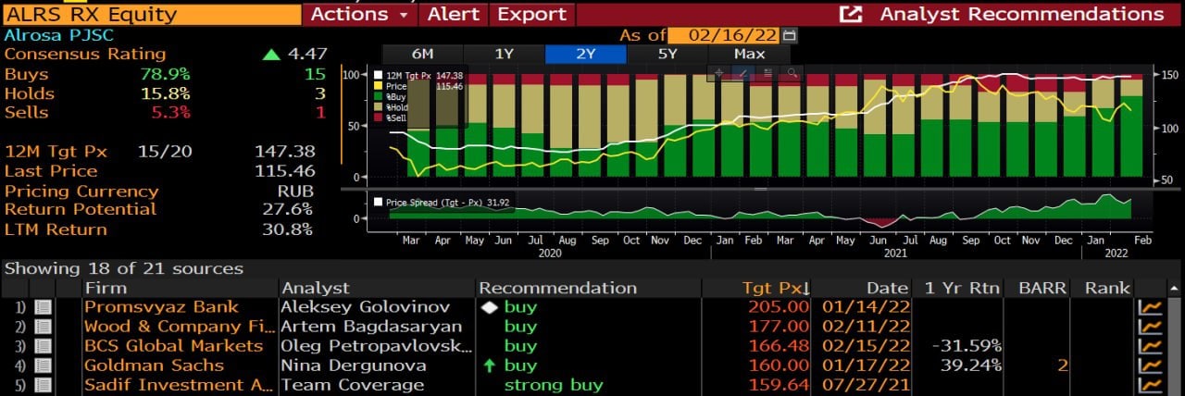Open chart icon for Promsvyaz Bank row
The width and height of the screenshot is (1185, 396).
pyautogui.click(x=1151, y=307)
